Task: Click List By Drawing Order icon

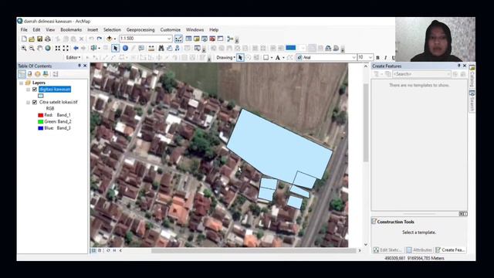Action: [22, 74]
